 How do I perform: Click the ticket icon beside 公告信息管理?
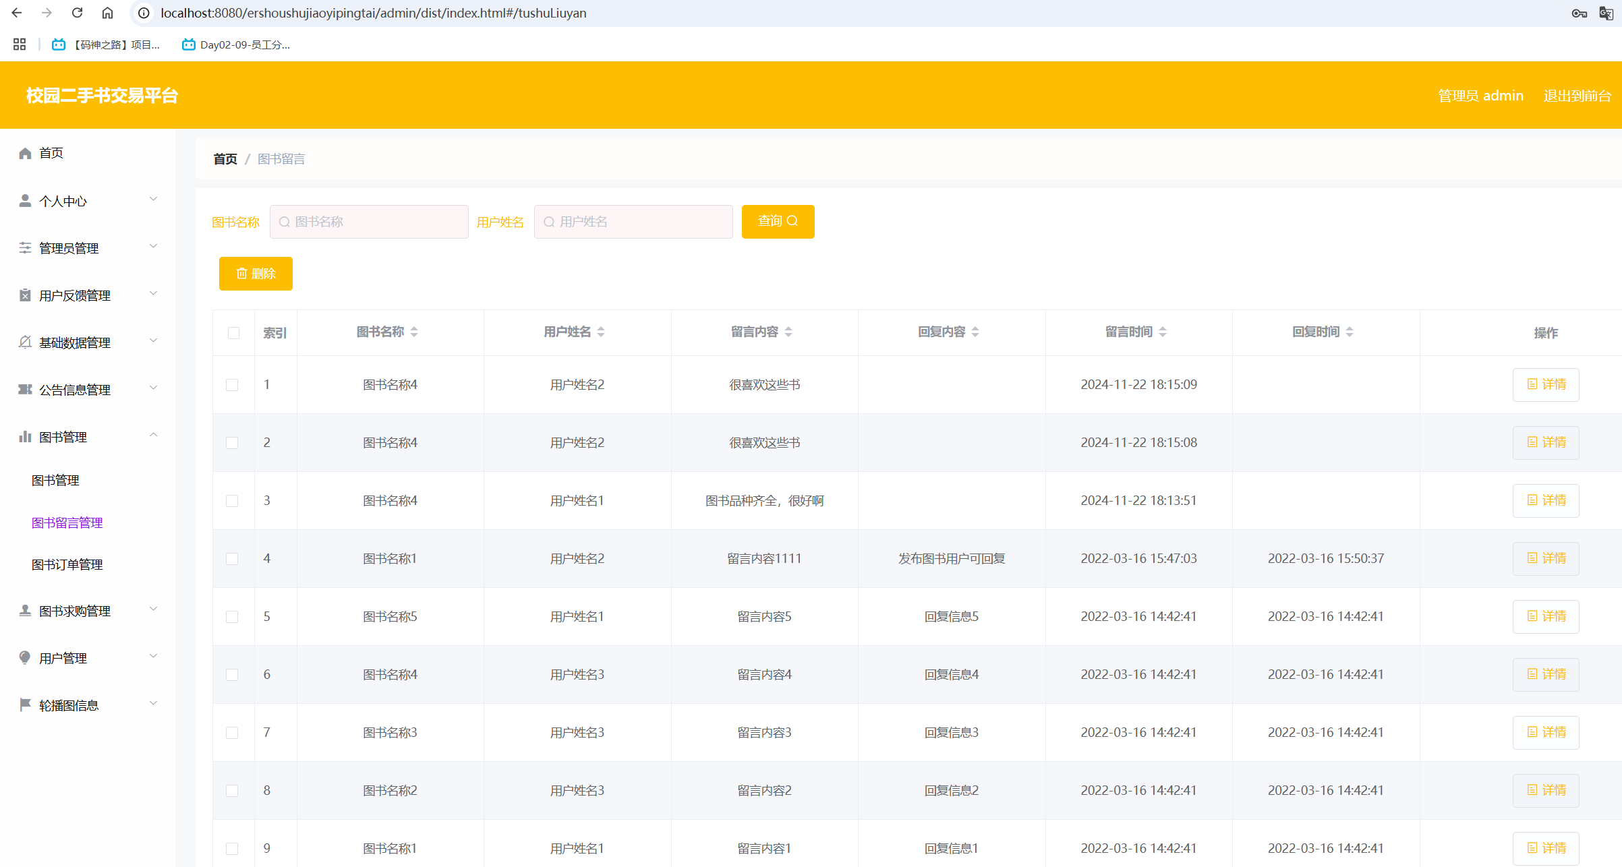point(25,390)
